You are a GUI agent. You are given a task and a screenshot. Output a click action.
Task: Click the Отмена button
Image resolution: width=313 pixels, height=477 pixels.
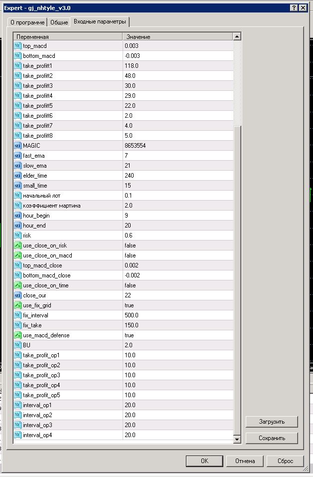[245, 461]
